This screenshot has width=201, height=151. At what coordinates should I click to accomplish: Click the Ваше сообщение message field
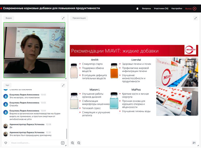pyautogui.click(x=35, y=143)
